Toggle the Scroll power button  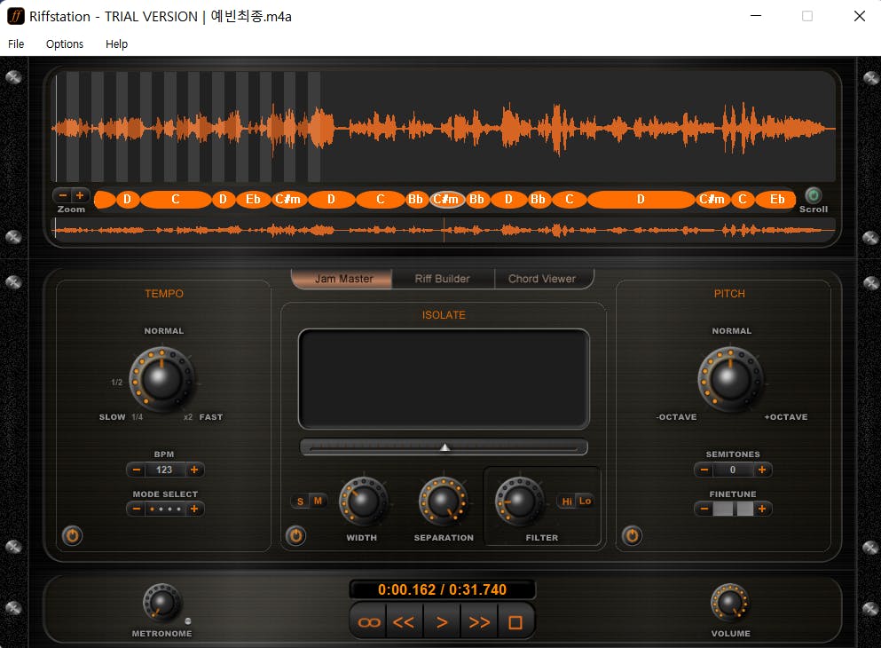813,195
